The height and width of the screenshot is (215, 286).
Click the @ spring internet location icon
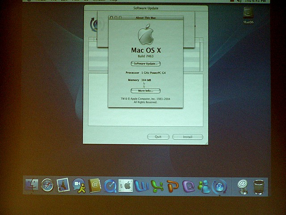pyautogui.click(x=243, y=186)
